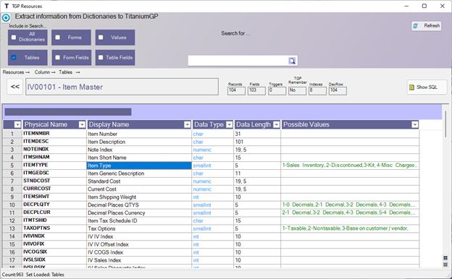The width and height of the screenshot is (452, 279).
Task: Toggle the Table Fields checkbox
Action: tap(101, 58)
